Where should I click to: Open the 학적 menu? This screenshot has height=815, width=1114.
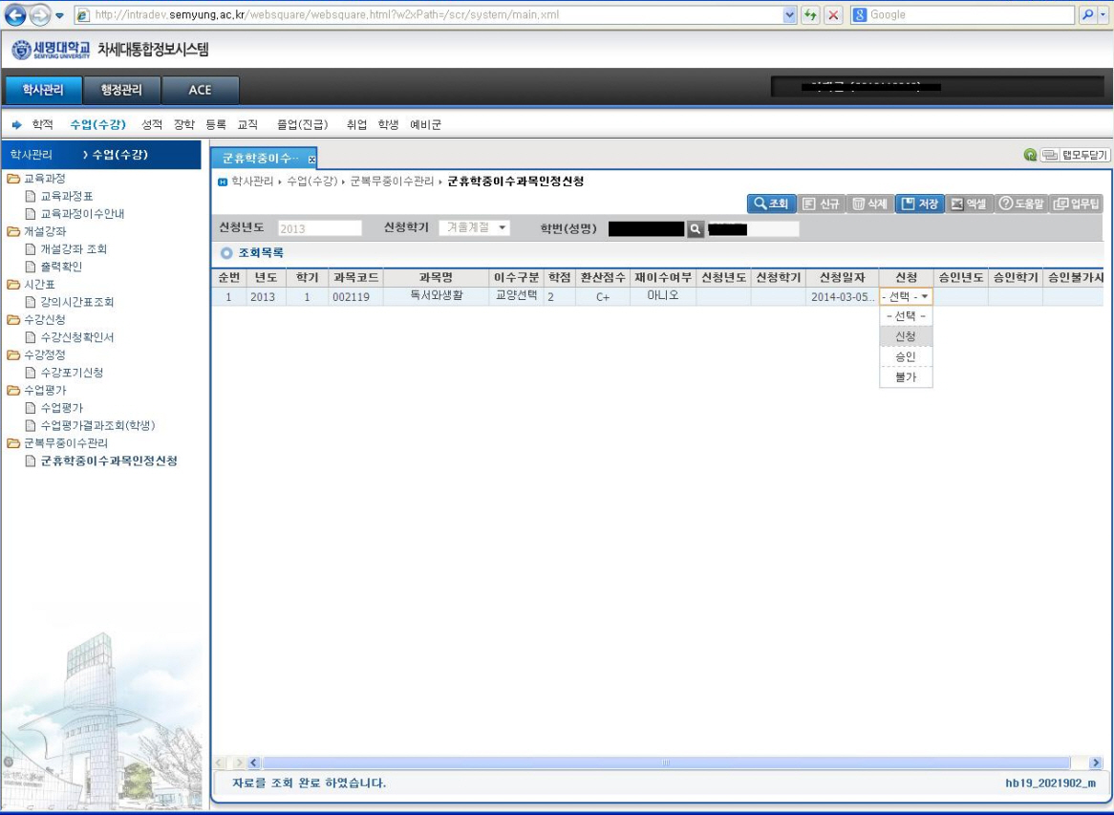(43, 125)
